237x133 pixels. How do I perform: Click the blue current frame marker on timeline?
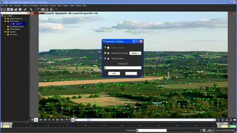(73, 125)
